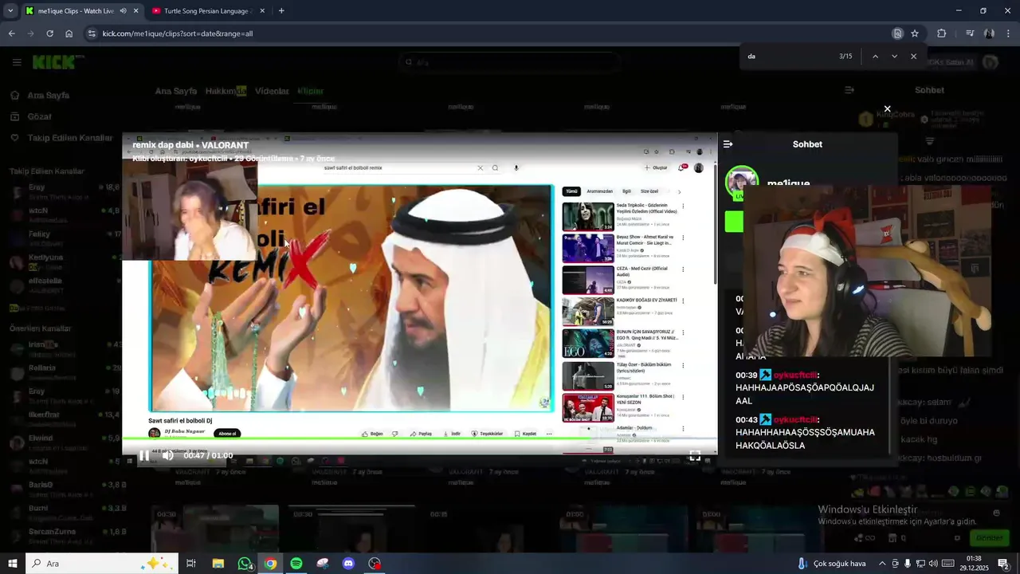Open Rellaria channel in recommended list

pos(64,372)
